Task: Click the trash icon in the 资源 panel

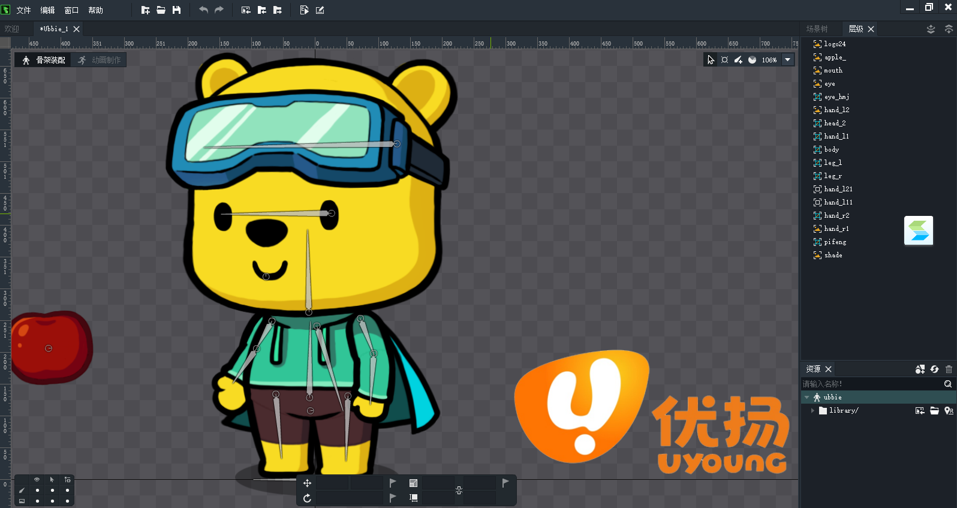Action: 949,369
